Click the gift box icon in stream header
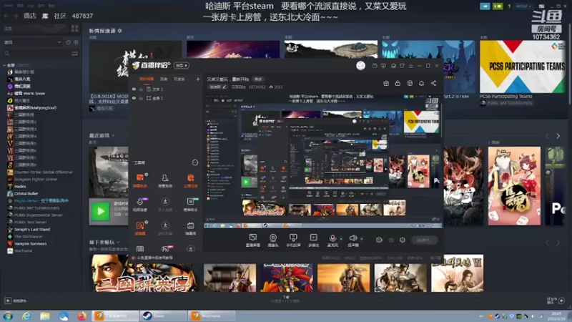Screen dimensions: 572x322 (386, 83)
